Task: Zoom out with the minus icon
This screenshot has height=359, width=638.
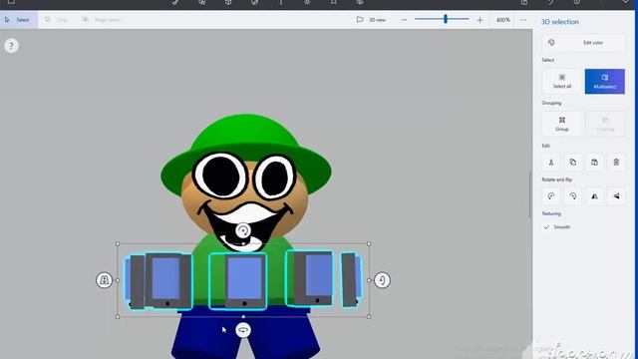Action: tap(403, 20)
